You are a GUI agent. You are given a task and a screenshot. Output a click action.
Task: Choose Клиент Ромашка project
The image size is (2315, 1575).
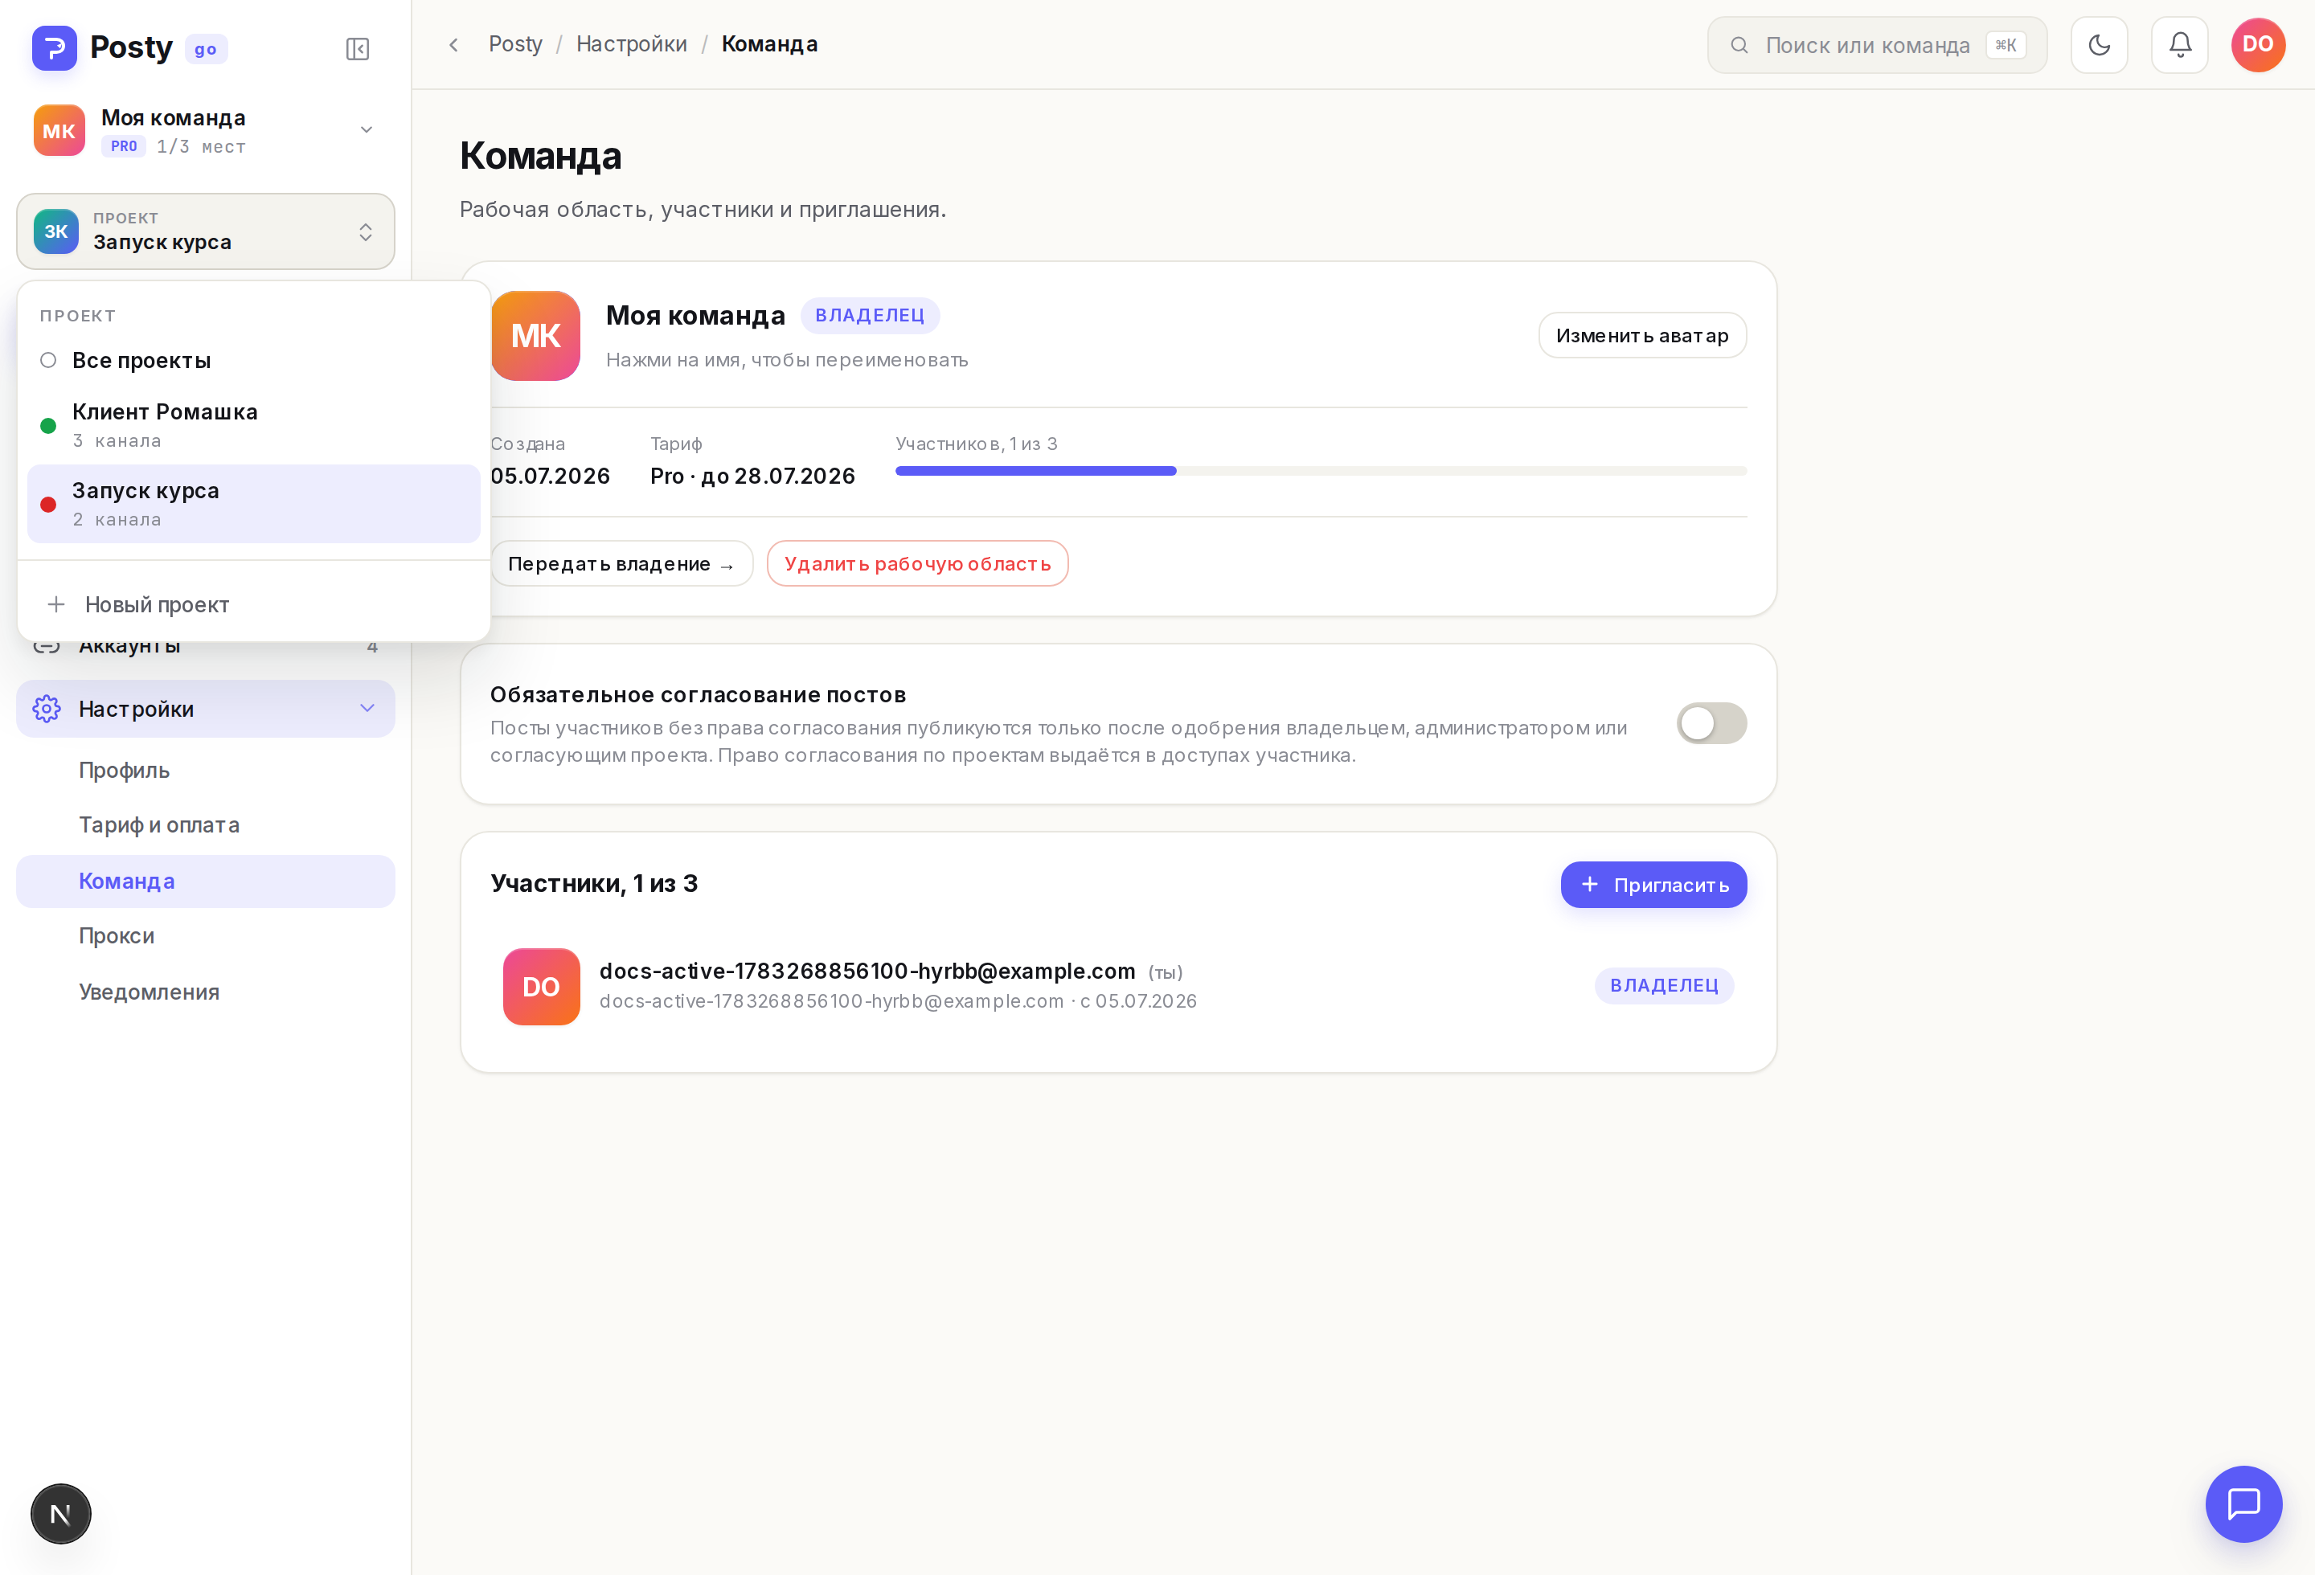[254, 425]
